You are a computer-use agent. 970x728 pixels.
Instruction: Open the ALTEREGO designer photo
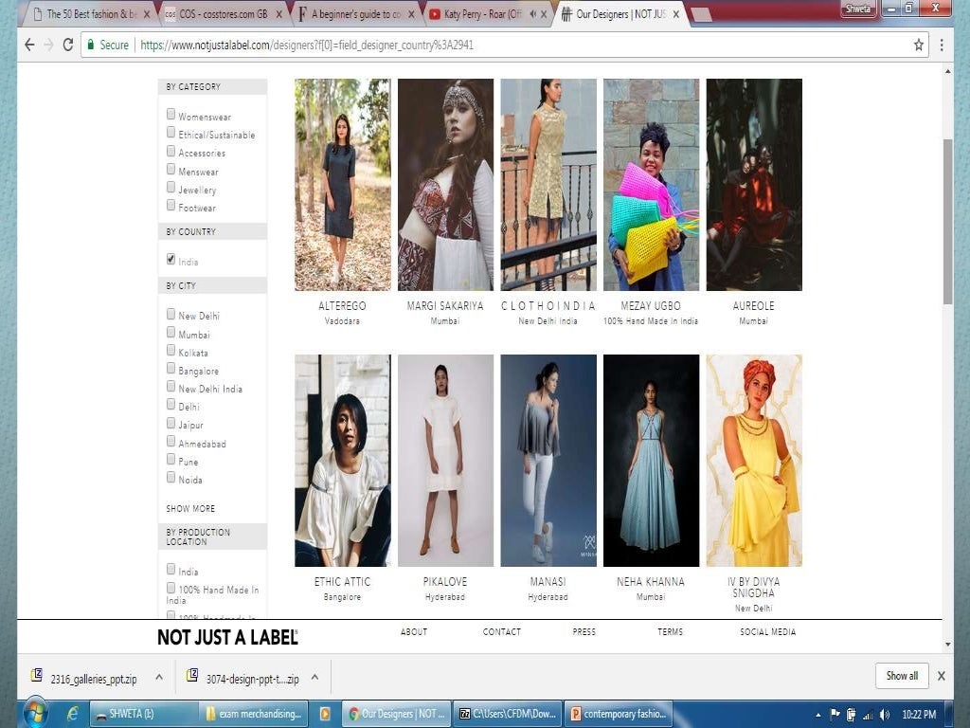click(x=343, y=185)
